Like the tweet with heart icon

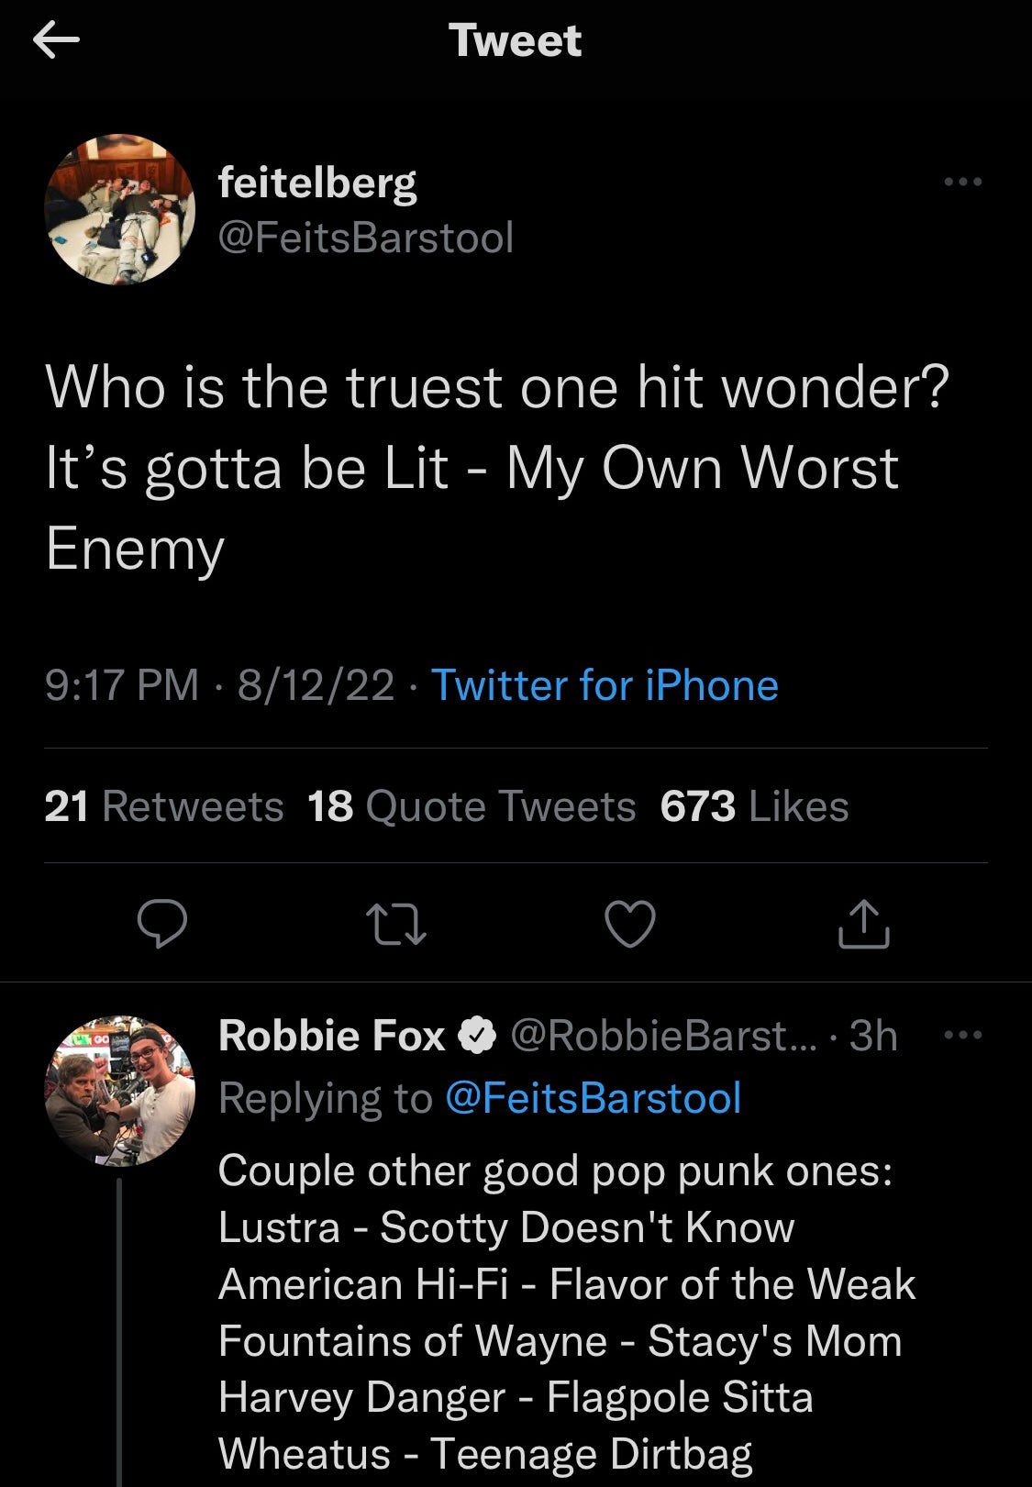pos(631,924)
